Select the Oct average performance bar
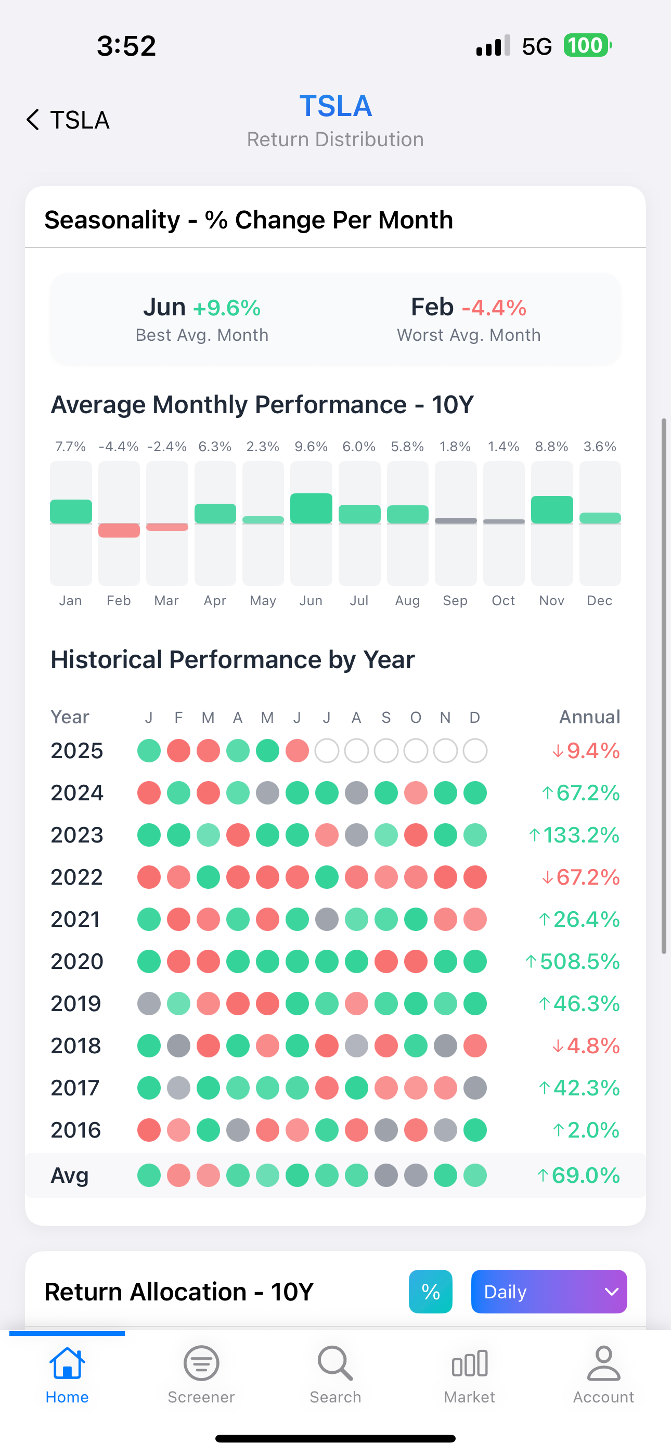671x1455 pixels. point(504,523)
